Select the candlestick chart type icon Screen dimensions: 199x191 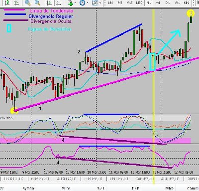coord(7,2)
